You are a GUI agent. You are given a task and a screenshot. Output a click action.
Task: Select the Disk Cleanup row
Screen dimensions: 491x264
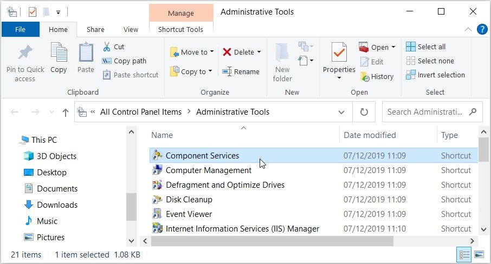(x=314, y=199)
